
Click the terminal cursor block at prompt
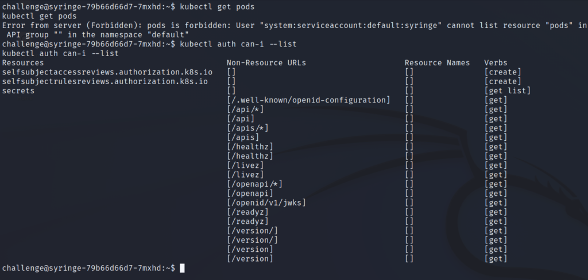[182, 268]
